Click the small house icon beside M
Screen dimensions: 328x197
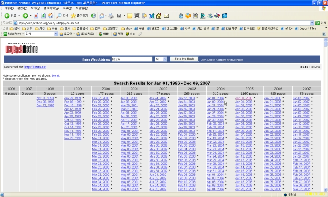point(159,16)
